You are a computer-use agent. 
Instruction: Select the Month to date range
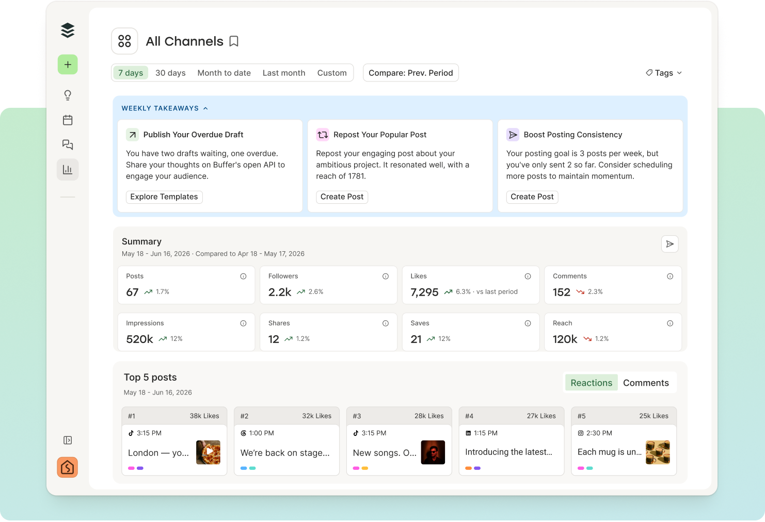tap(224, 73)
